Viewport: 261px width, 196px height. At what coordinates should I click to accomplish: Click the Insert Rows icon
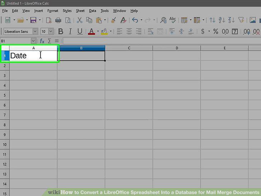[x=184, y=20]
